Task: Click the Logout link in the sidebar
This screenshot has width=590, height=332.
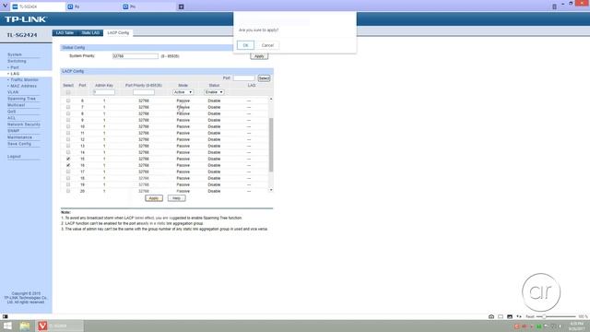Action: 14,156
